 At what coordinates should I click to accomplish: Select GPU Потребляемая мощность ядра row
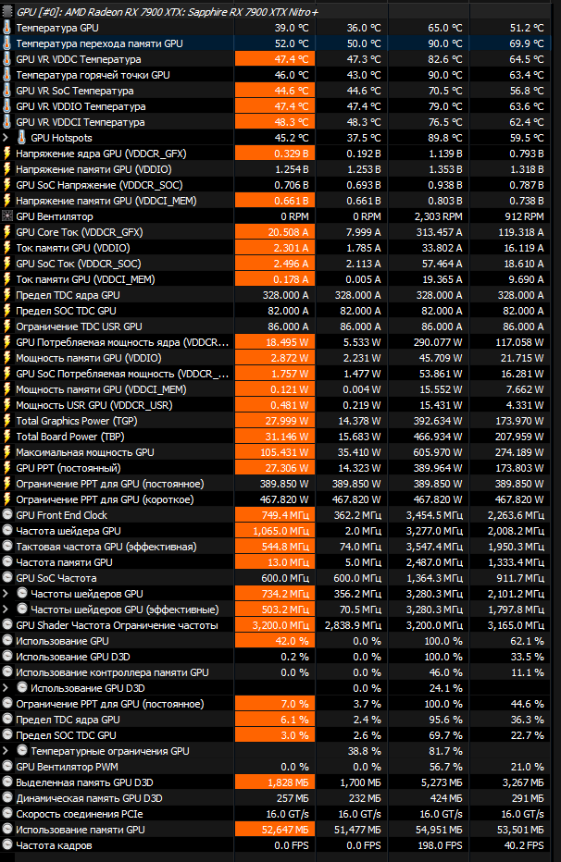[276, 342]
